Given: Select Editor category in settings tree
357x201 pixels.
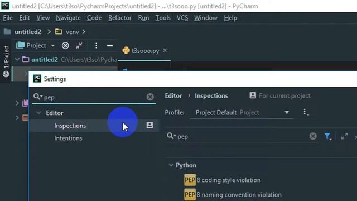Looking at the screenshot, I should tap(55, 113).
